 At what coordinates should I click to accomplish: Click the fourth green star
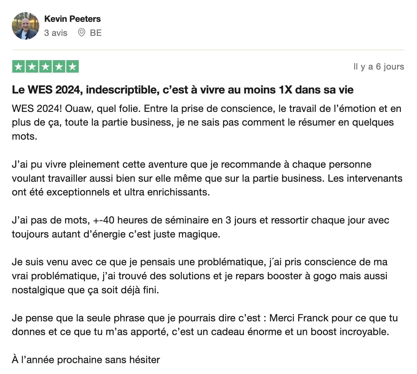click(59, 66)
